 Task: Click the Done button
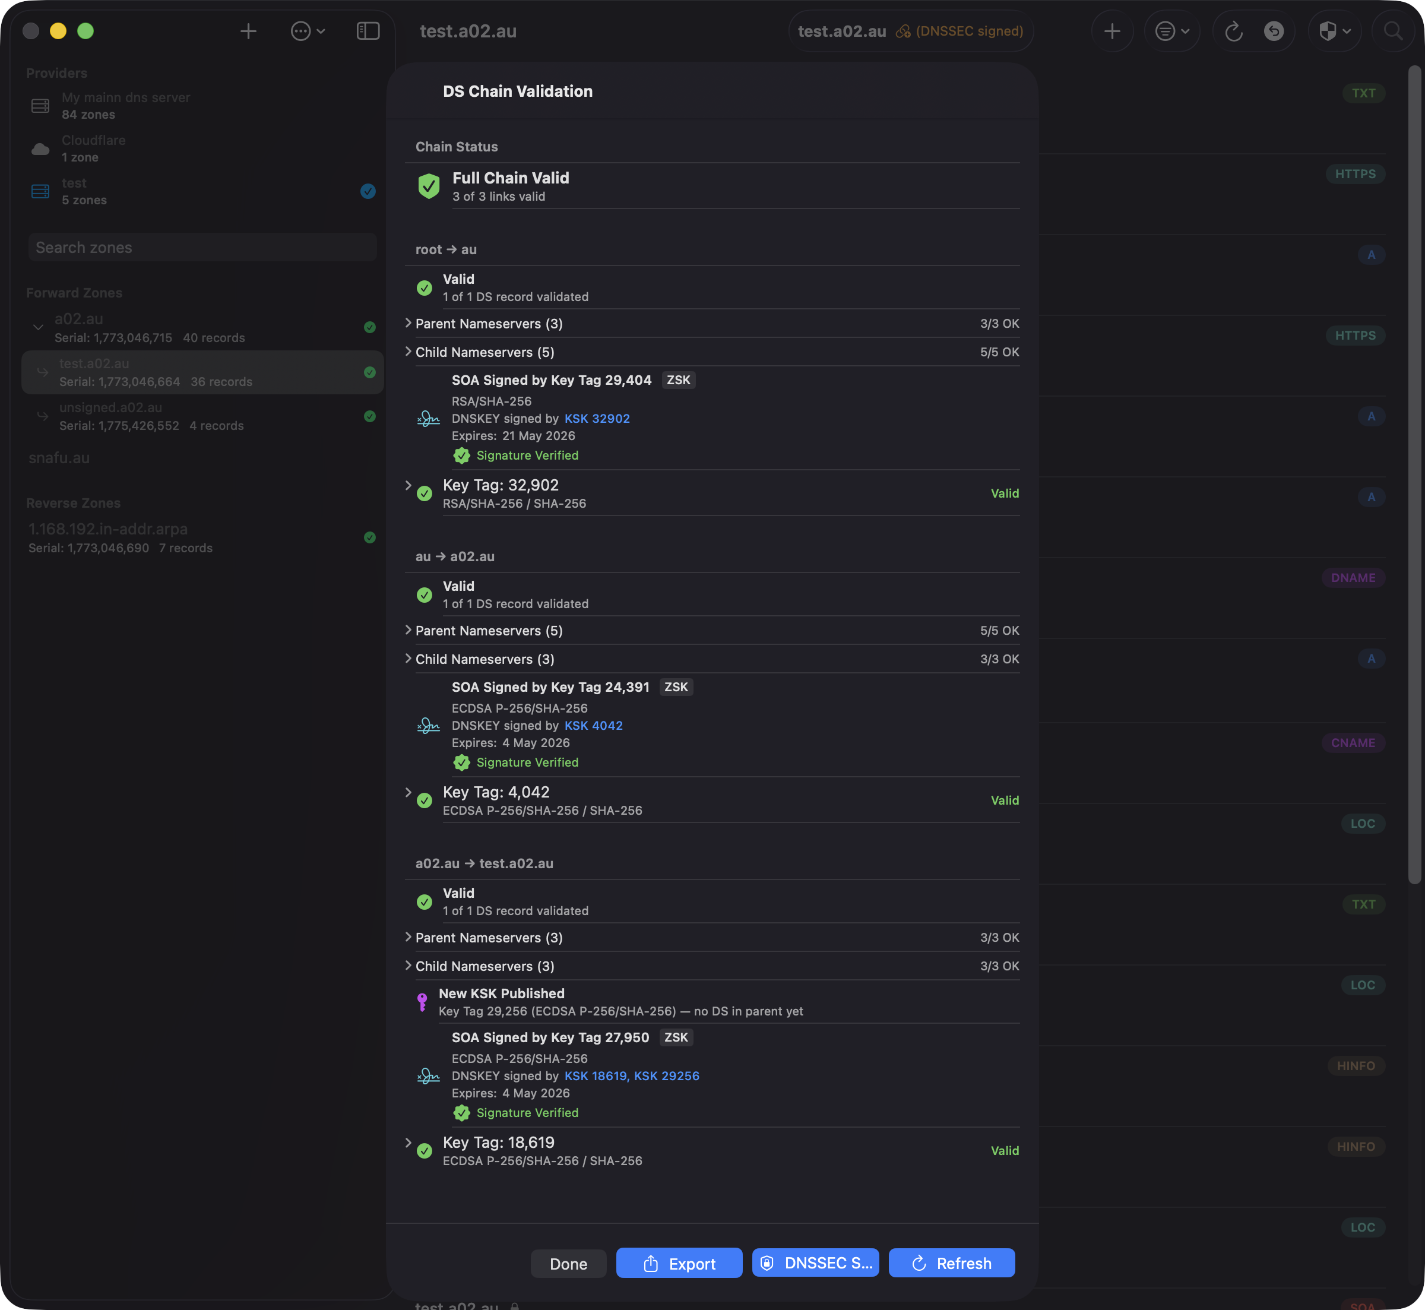tap(568, 1263)
